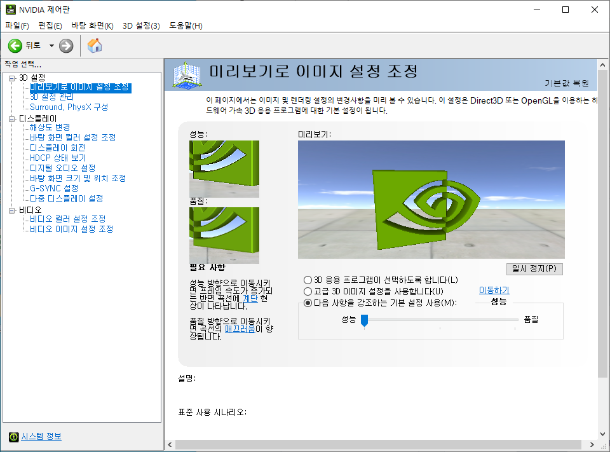Open '바탕 화면 컬러 설정 조정' item

[72, 137]
